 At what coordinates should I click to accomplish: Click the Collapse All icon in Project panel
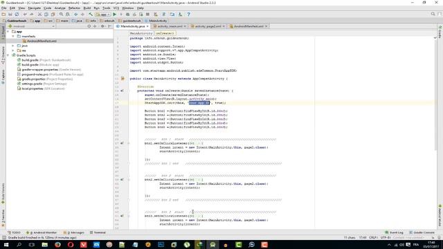[95, 26]
